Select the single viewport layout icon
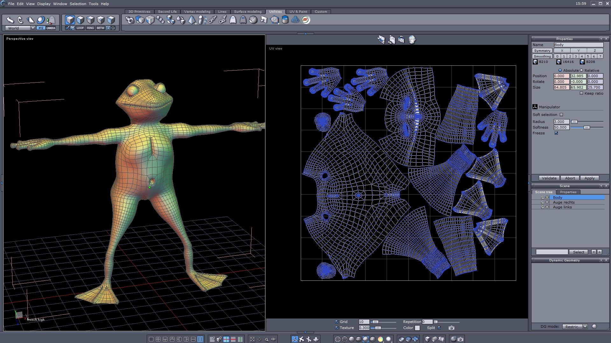Viewport: 611px width, 343px height. click(x=151, y=339)
